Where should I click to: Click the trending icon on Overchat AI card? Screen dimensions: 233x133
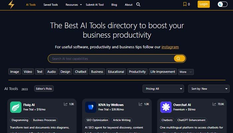pos(215,104)
